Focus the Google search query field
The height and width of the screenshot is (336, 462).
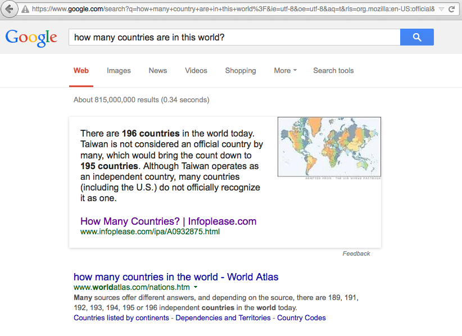coord(234,37)
